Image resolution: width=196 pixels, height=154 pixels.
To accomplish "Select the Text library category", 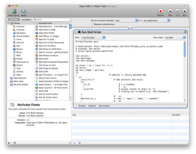I will pyautogui.click(x=18, y=68).
